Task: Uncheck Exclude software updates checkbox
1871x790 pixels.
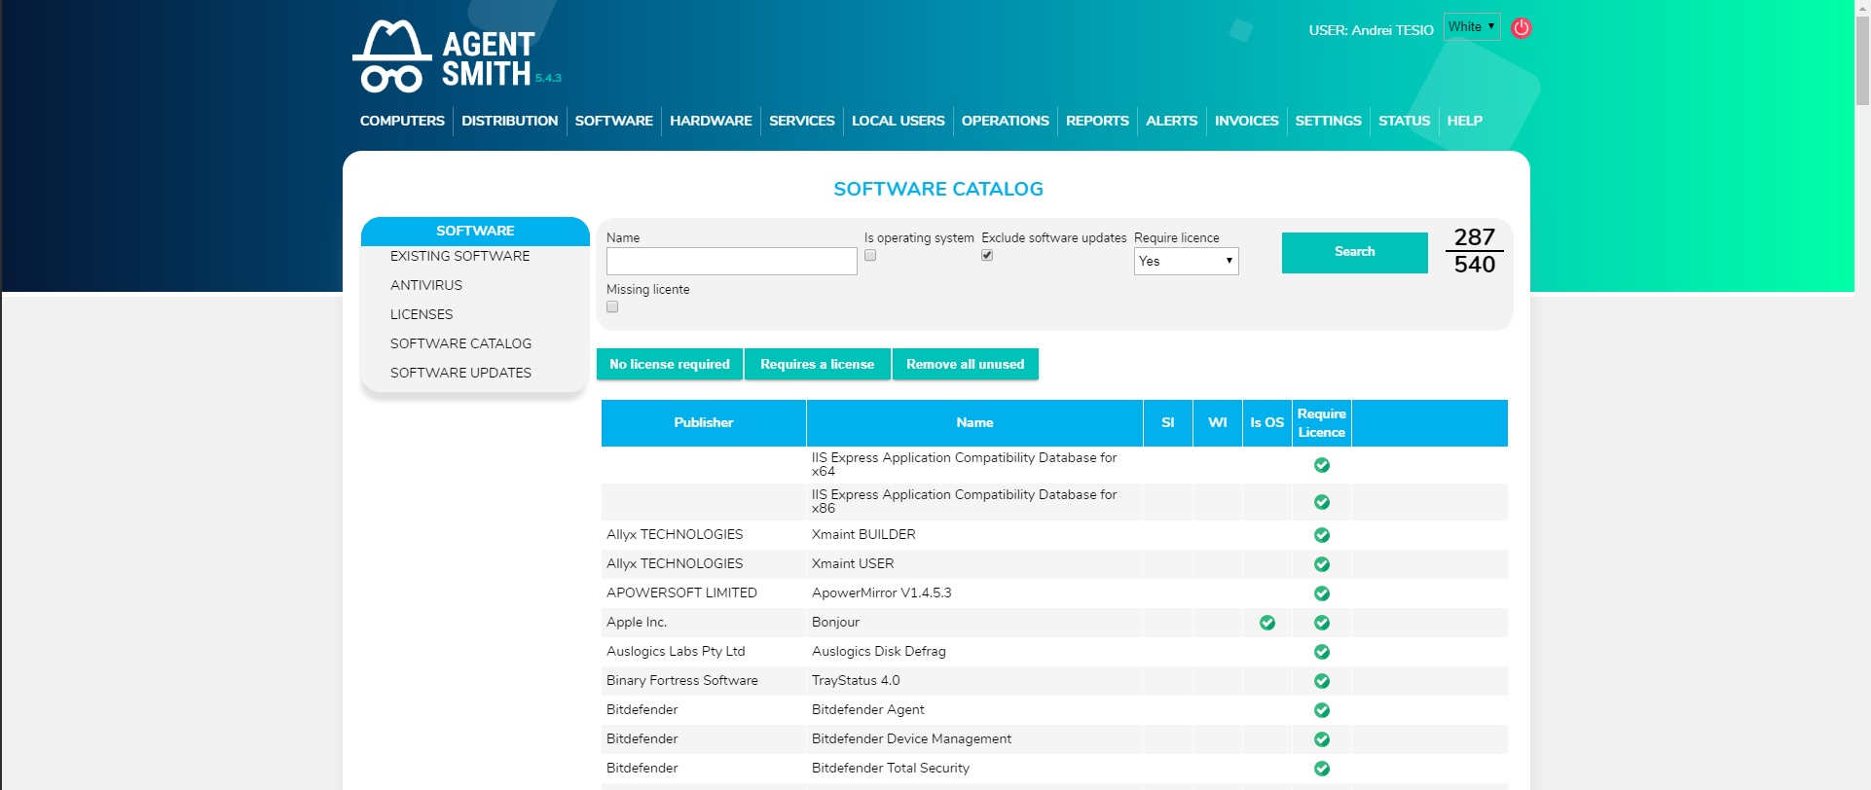Action: click(987, 255)
